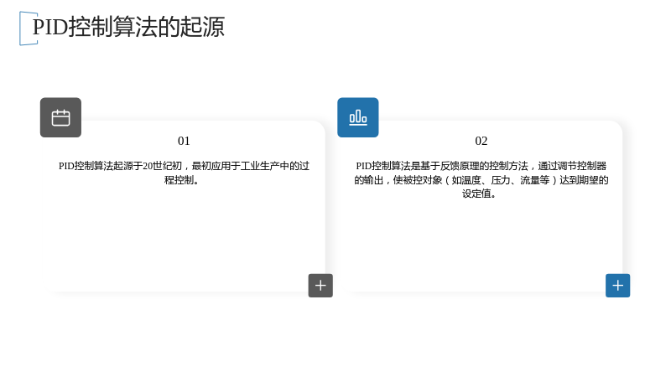Click the gray calendar icon tile
The image size is (671, 377).
pyautogui.click(x=60, y=117)
